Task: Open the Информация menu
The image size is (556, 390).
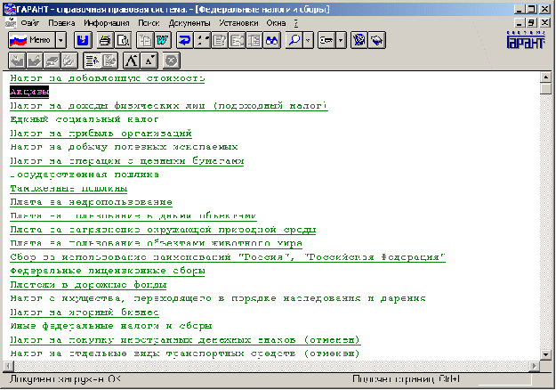Action: pyautogui.click(x=107, y=23)
